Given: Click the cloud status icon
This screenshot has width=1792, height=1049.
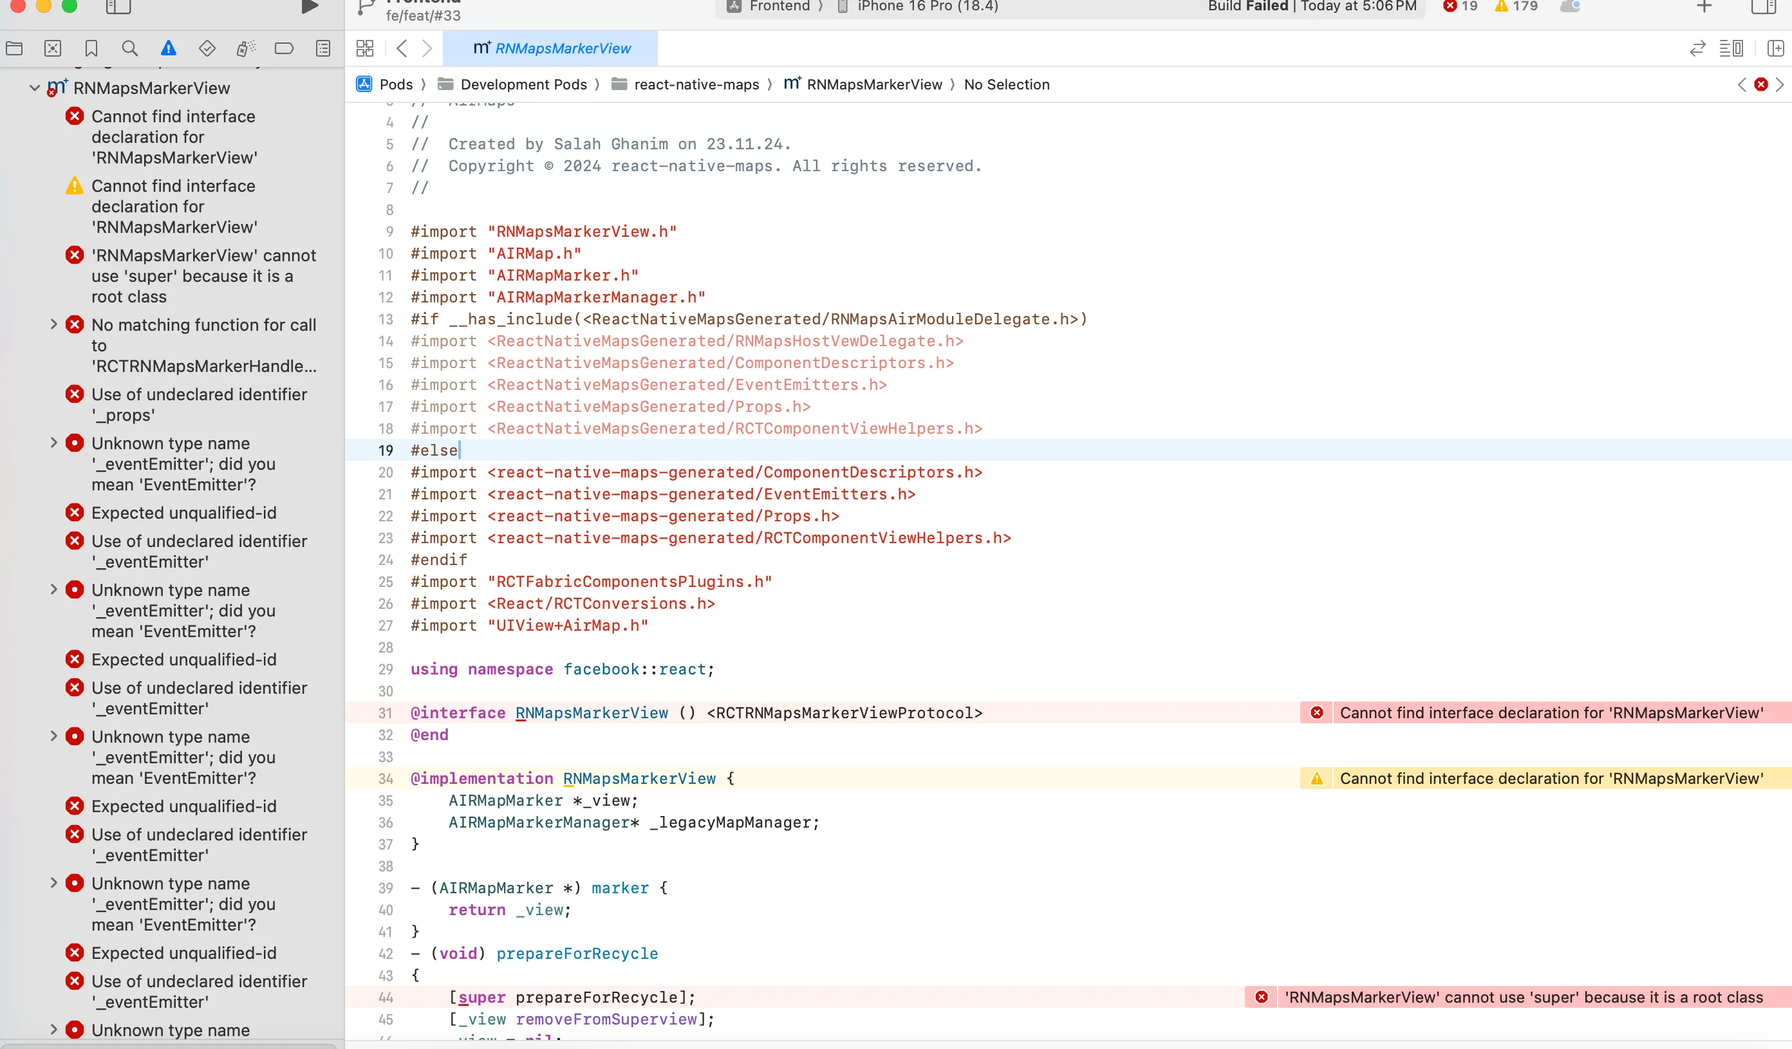Looking at the screenshot, I should [1570, 6].
